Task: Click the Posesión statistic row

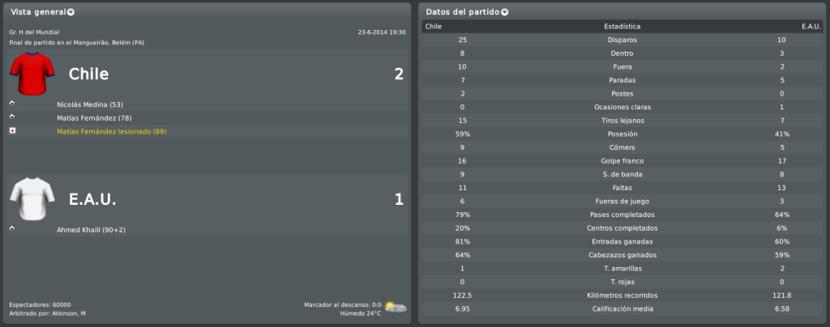Action: 622,134
